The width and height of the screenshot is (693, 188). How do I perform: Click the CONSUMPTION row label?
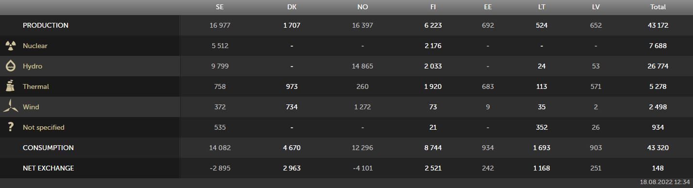pyautogui.click(x=48, y=148)
